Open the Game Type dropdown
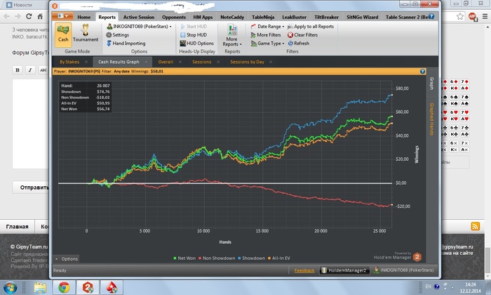 click(x=267, y=44)
